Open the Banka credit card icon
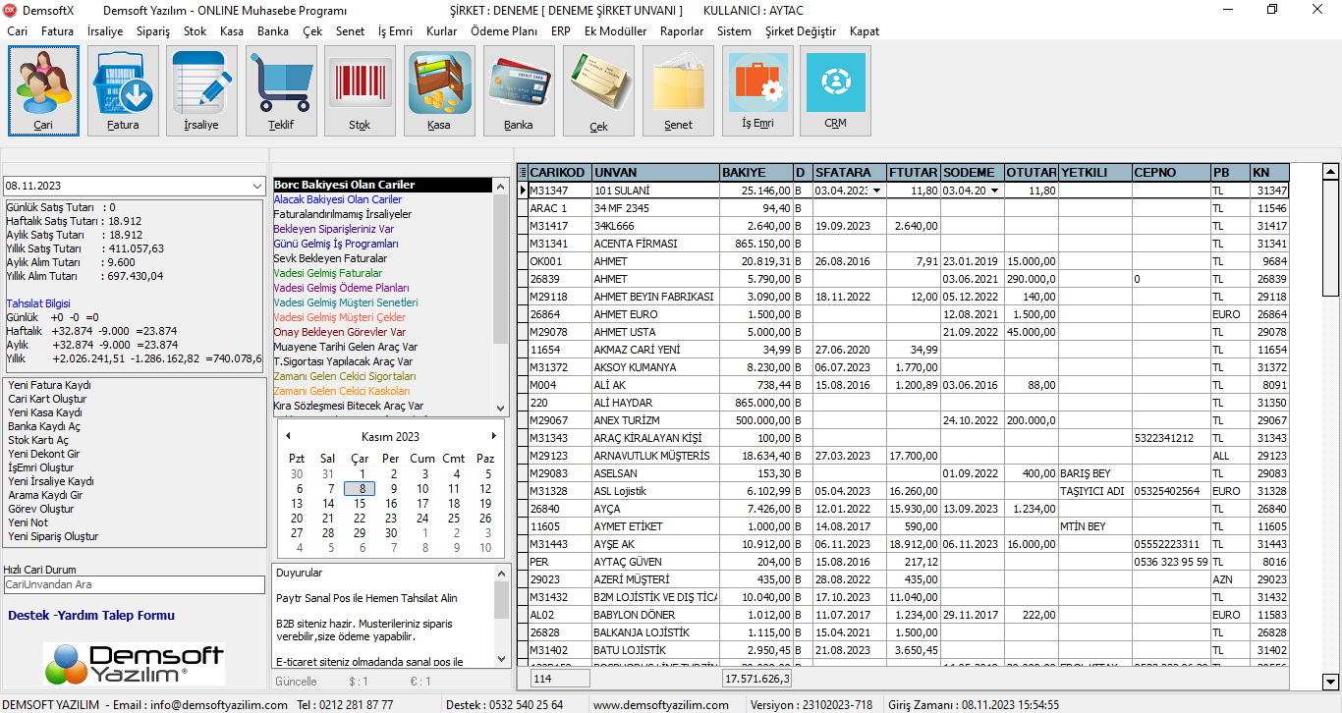Image resolution: width=1342 pixels, height=713 pixels. 519,90
